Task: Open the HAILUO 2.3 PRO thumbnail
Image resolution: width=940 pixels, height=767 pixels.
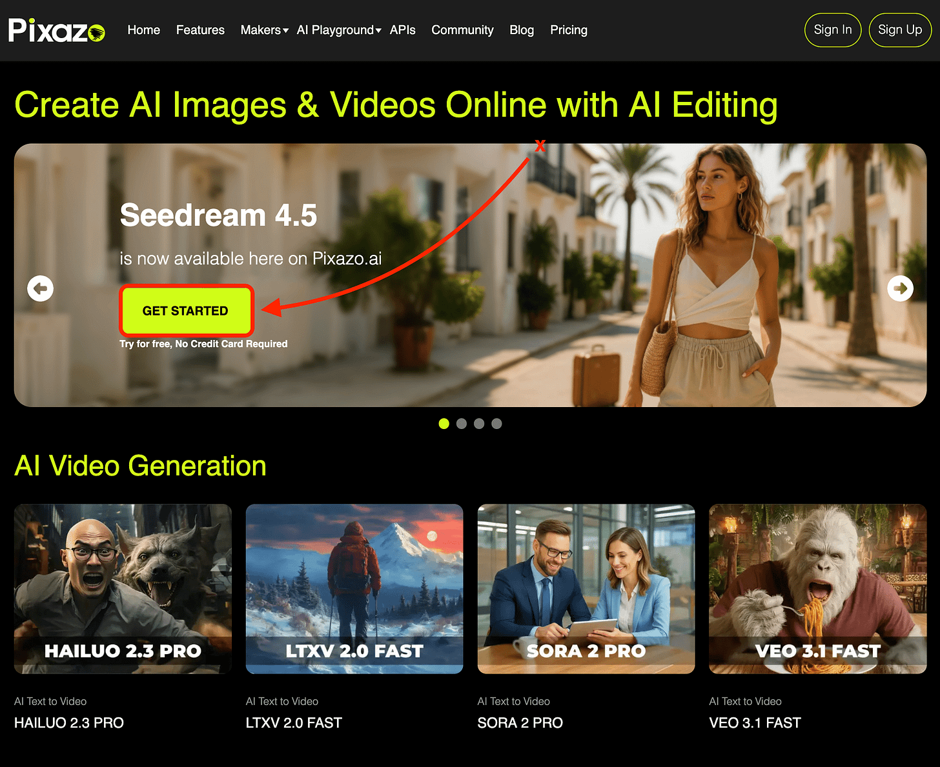Action: [x=123, y=589]
